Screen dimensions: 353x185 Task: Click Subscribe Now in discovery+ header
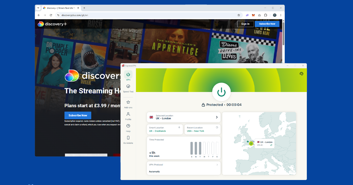[267, 24]
